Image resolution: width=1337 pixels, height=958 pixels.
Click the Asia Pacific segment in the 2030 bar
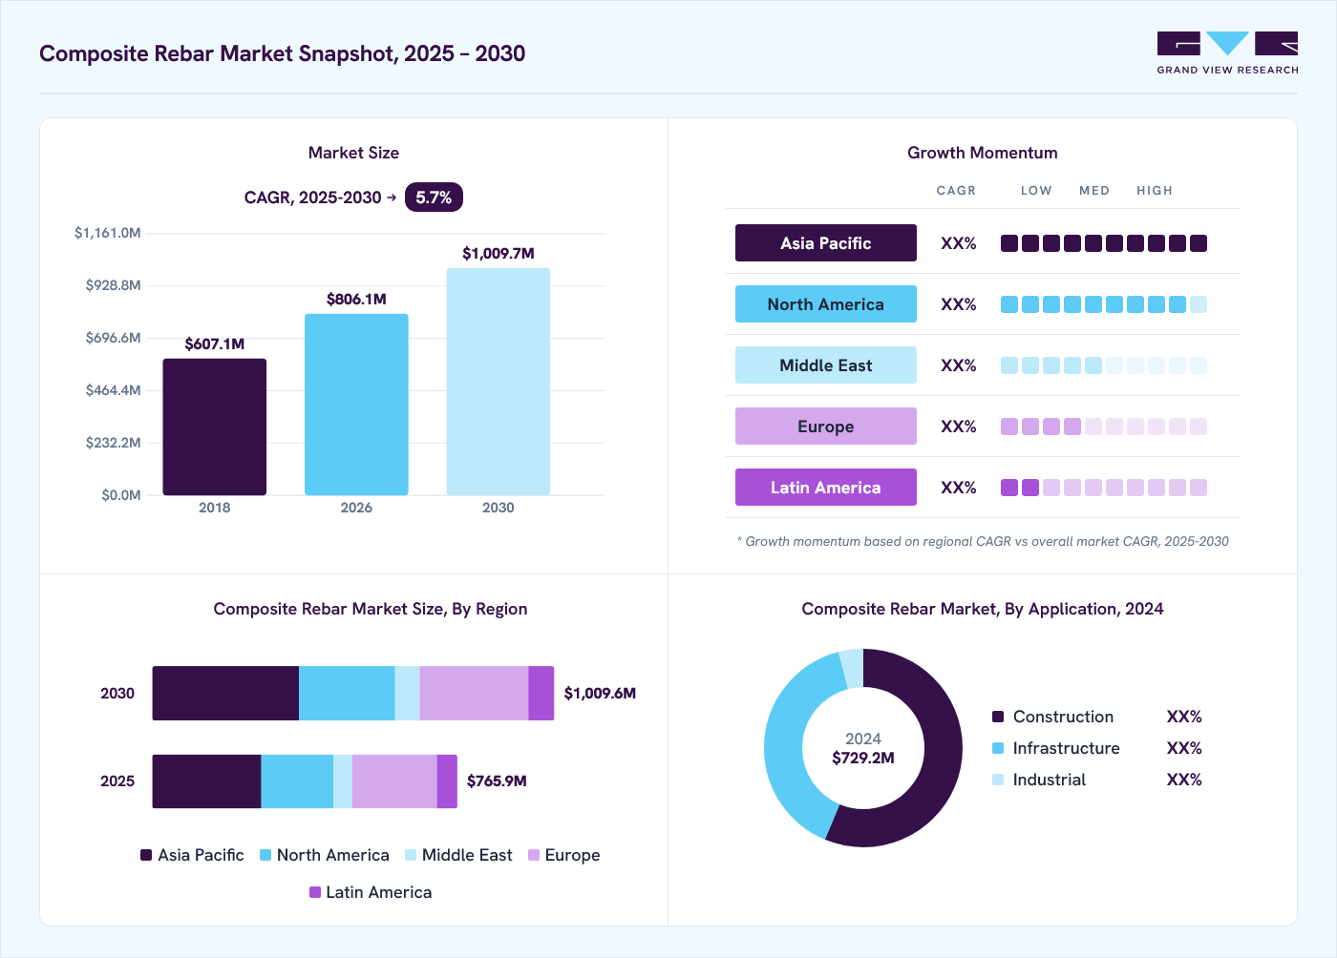pos(225,693)
